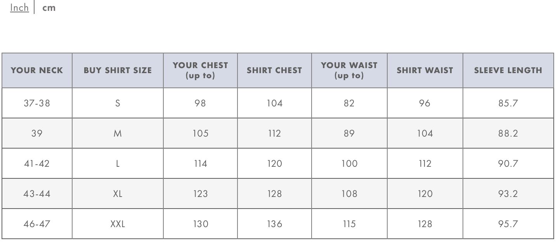Click the 46-47 neck size cell
The image size is (558, 243).
pyautogui.click(x=37, y=224)
